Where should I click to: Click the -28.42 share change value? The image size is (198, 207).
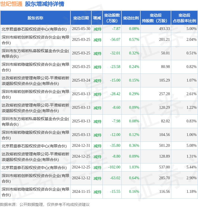[x=115, y=94]
